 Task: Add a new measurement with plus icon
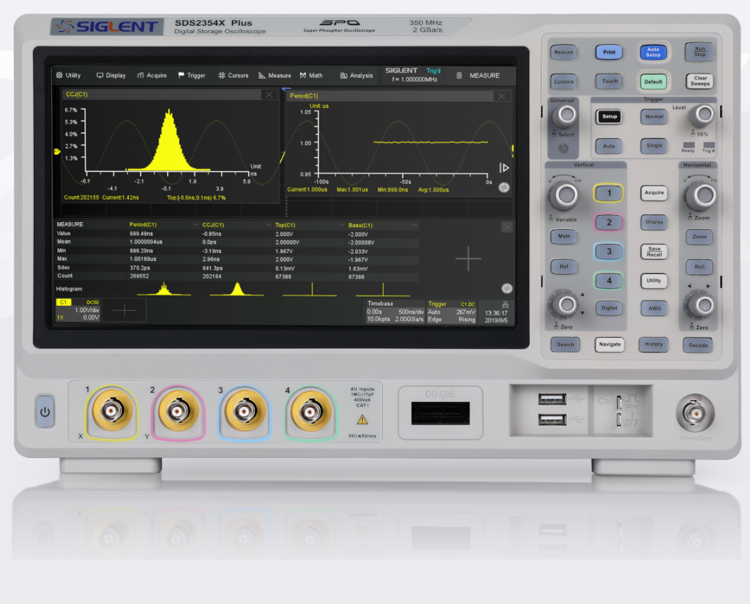[468, 259]
